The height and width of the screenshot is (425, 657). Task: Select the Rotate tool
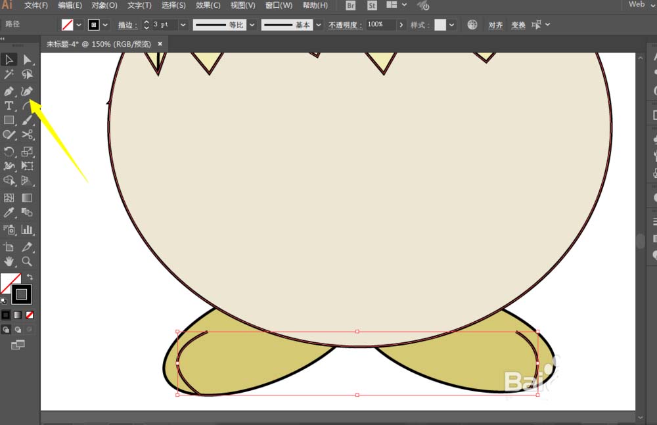[x=9, y=151]
